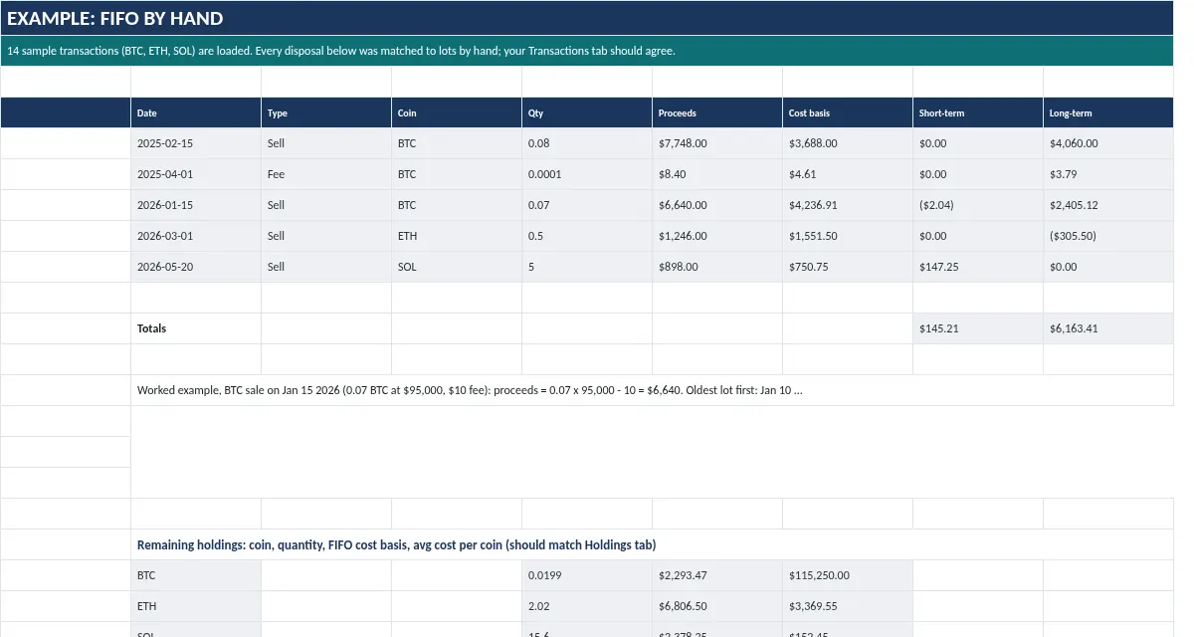This screenshot has height=637, width=1194.
Task: Select the SOL coin cell in 2026-05-20 row
Action: point(457,267)
